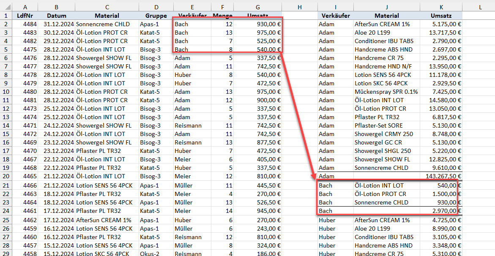Select Huber cell in row 8
Image resolution: width=495 pixels, height=256 pixels.
pyautogui.click(x=192, y=75)
